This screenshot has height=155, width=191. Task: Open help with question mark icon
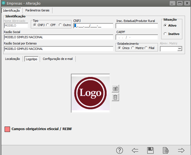(x=120, y=150)
